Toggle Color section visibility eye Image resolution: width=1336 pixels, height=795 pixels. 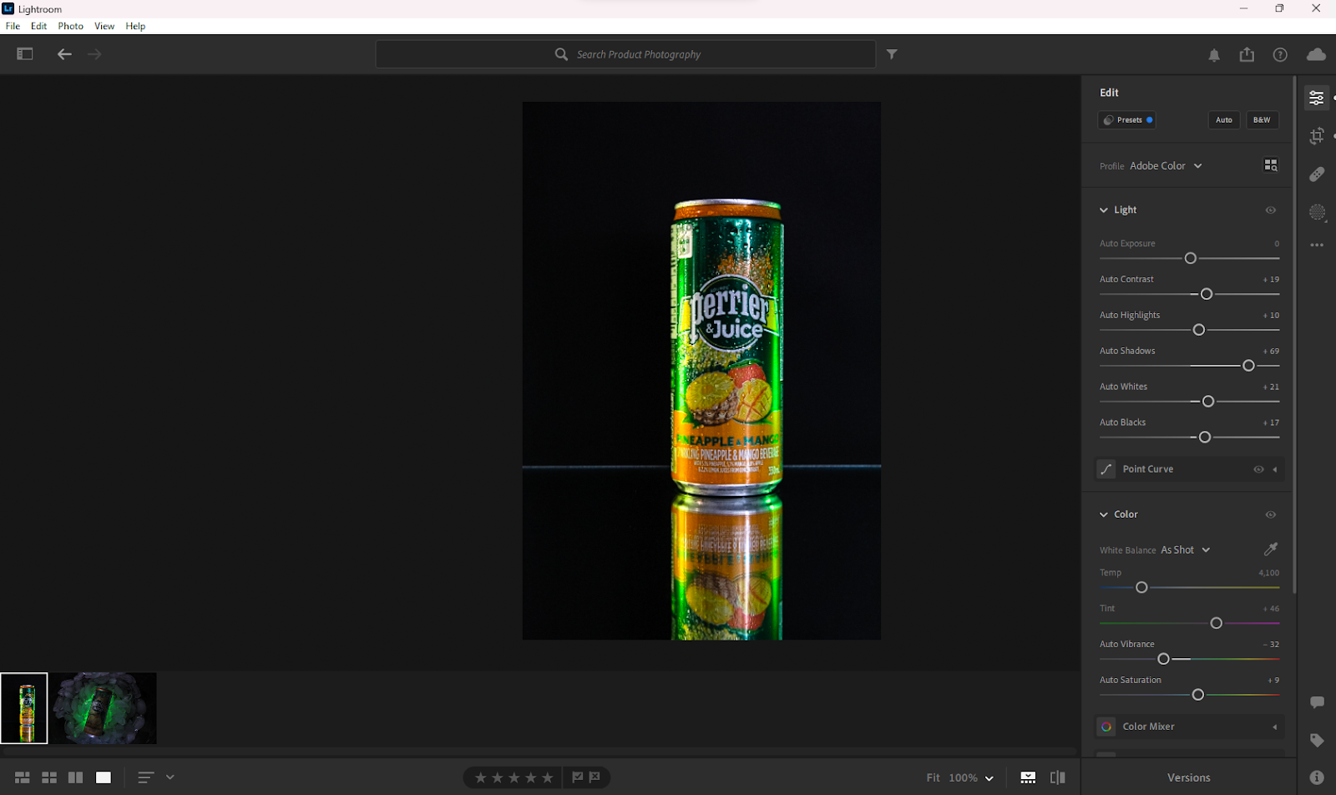[1271, 514]
